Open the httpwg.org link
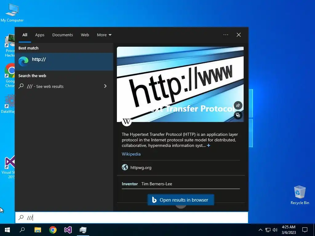The height and width of the screenshot is (236, 315). [141, 167]
